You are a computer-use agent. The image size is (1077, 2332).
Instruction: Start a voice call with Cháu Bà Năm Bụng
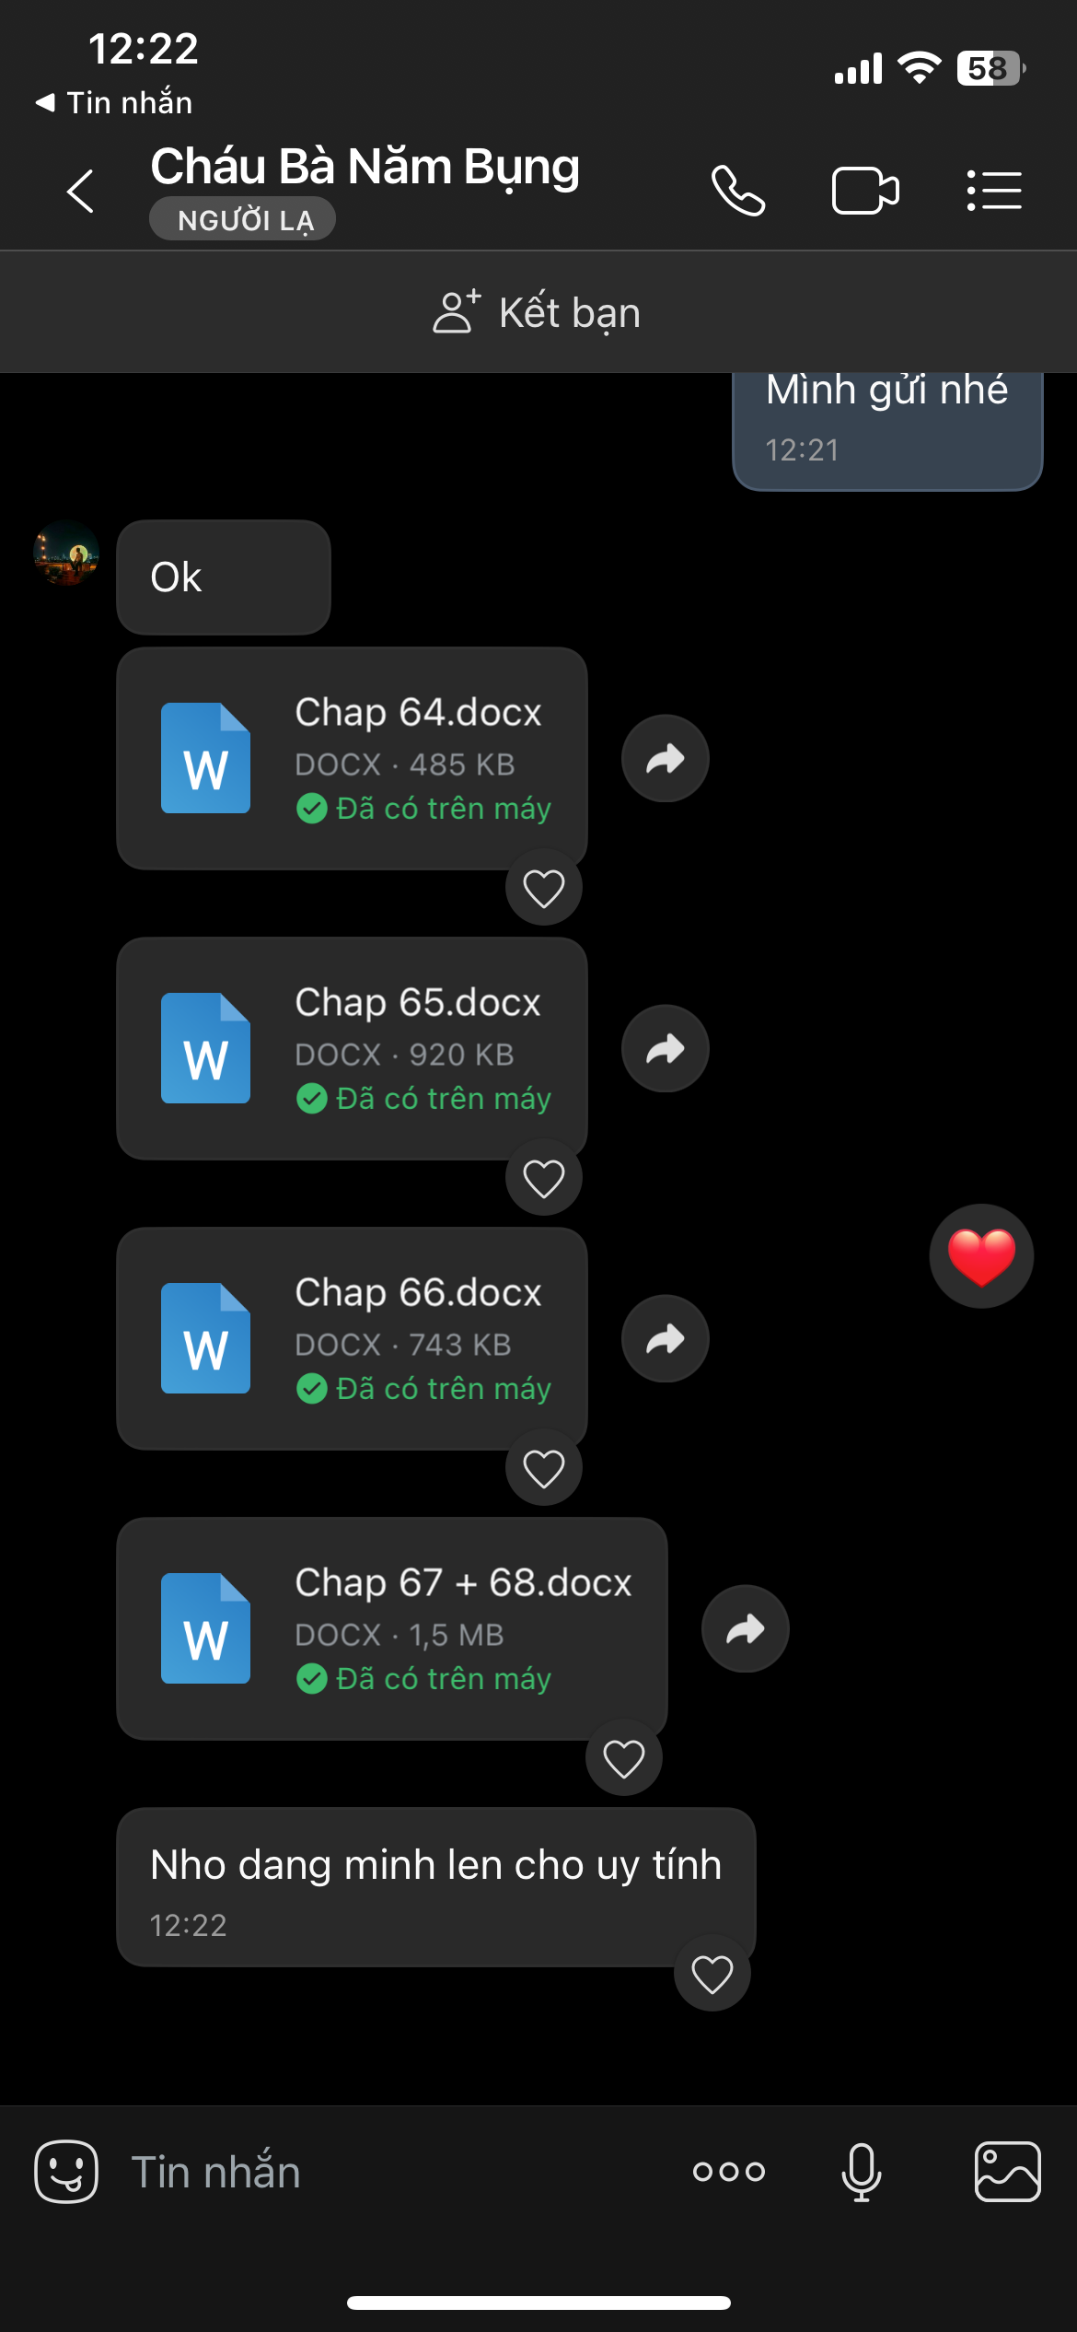click(x=738, y=191)
